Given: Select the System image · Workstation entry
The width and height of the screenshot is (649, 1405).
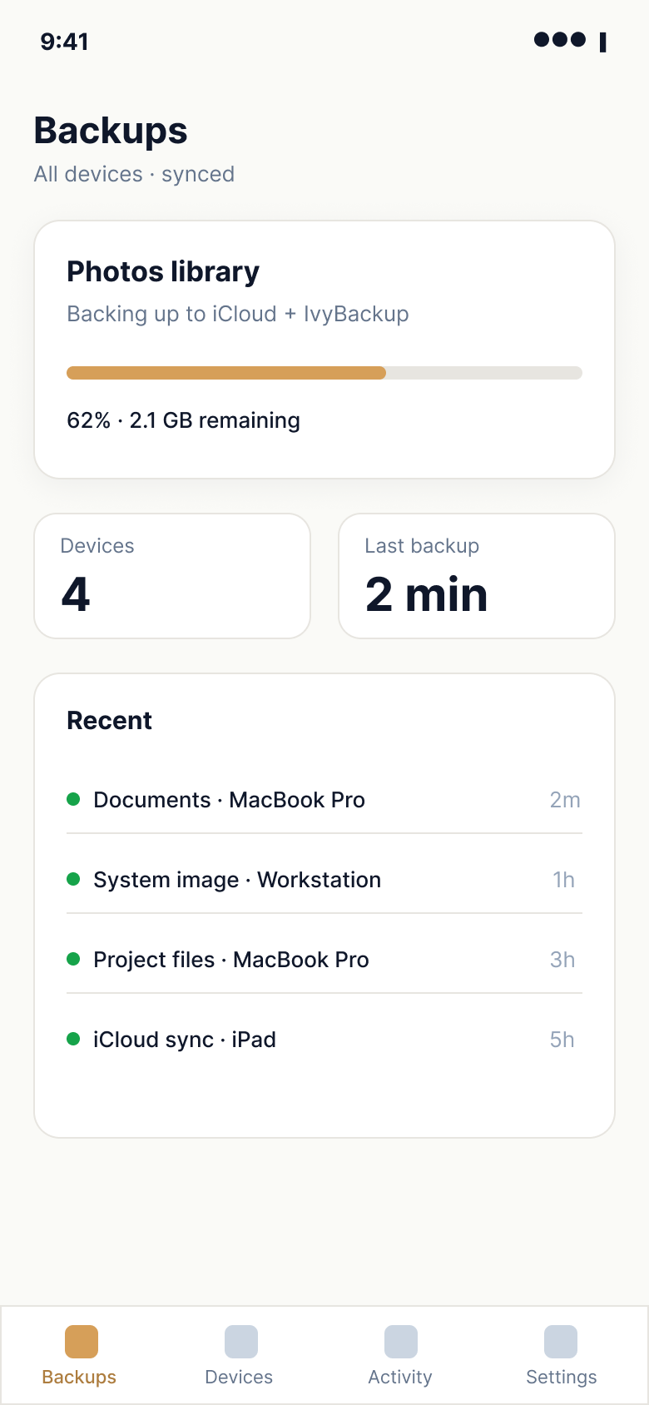Looking at the screenshot, I should click(x=324, y=880).
